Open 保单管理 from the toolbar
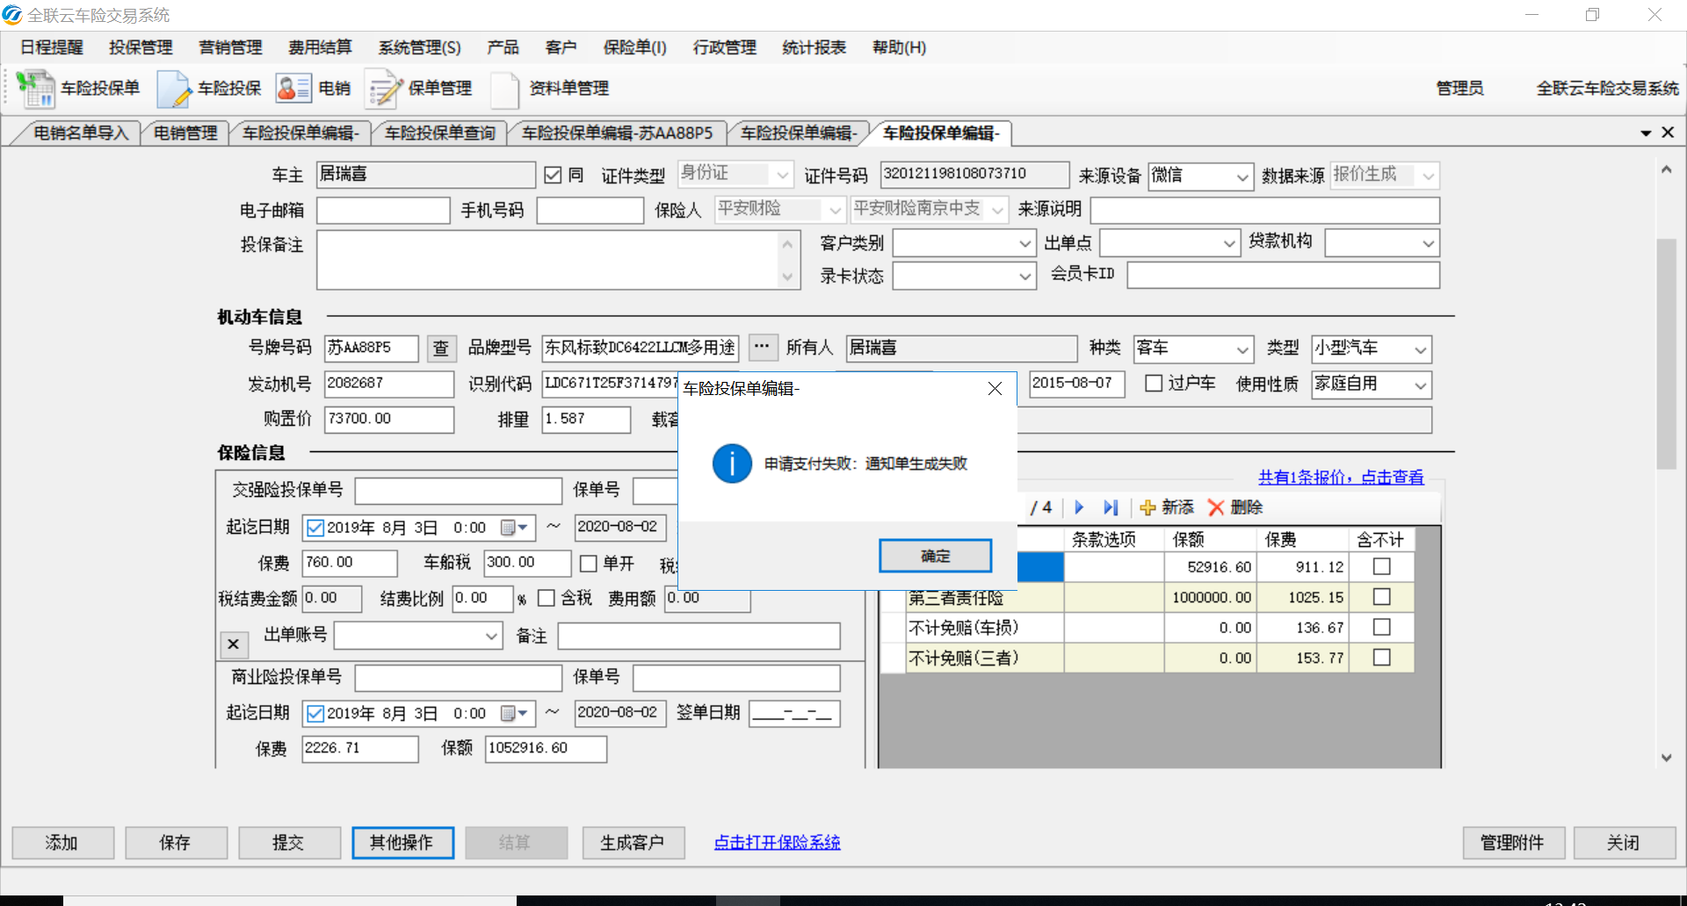 [x=383, y=88]
